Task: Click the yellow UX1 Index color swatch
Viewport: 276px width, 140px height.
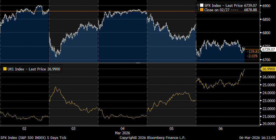Action: coord(5,69)
